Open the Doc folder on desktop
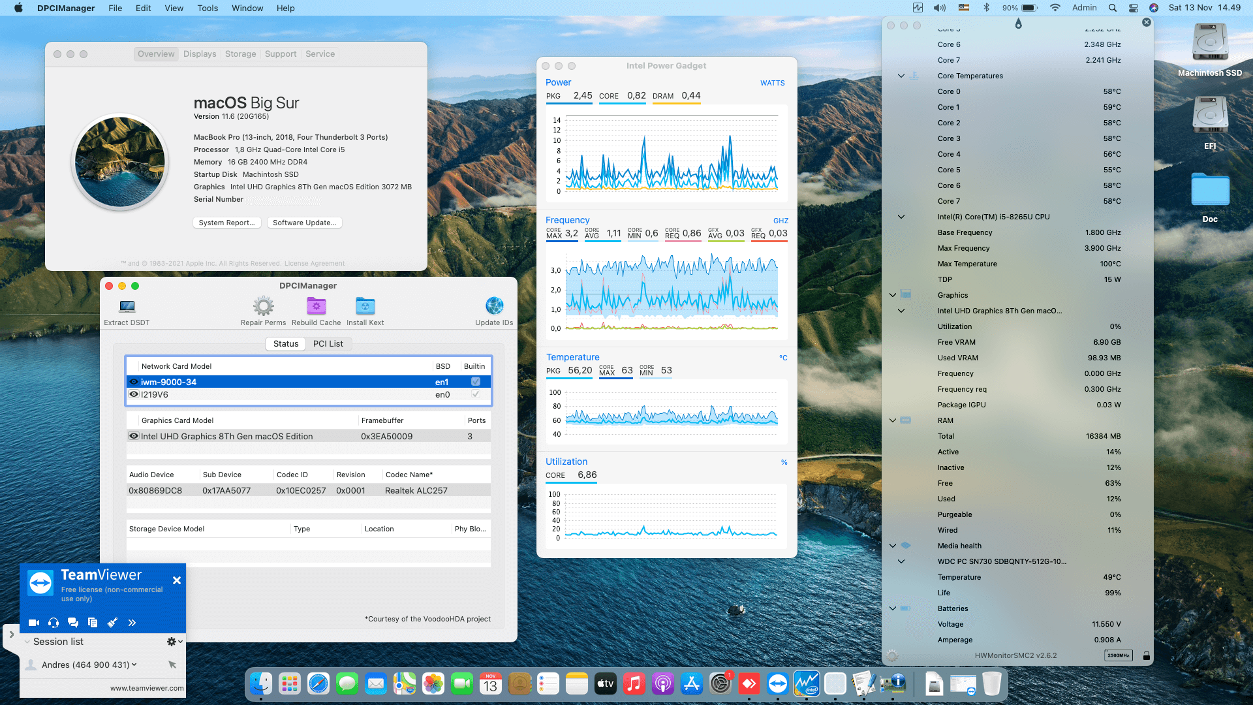Viewport: 1253px width, 705px height. coord(1210,190)
